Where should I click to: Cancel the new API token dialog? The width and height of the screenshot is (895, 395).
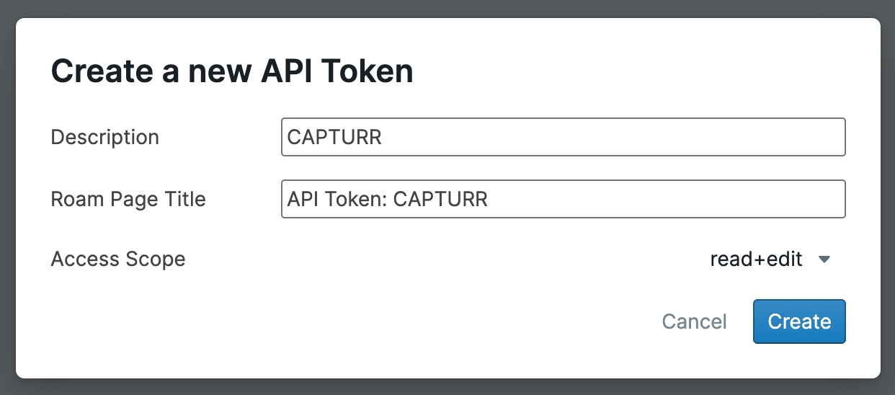[x=694, y=321]
